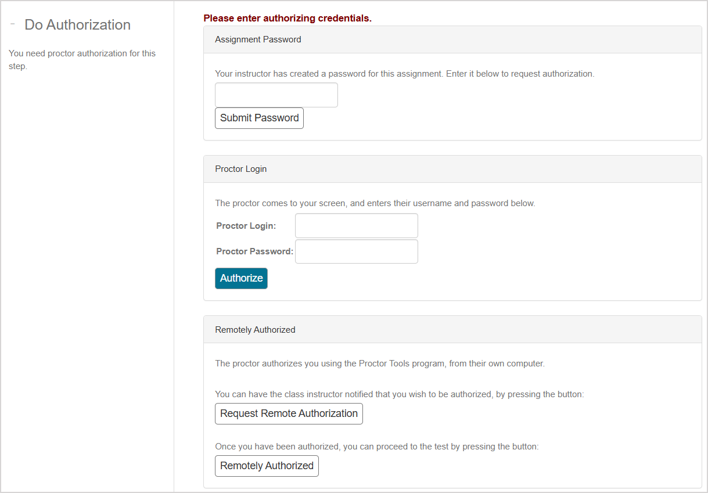Click Request Remote Authorization
The height and width of the screenshot is (493, 708).
coord(289,413)
